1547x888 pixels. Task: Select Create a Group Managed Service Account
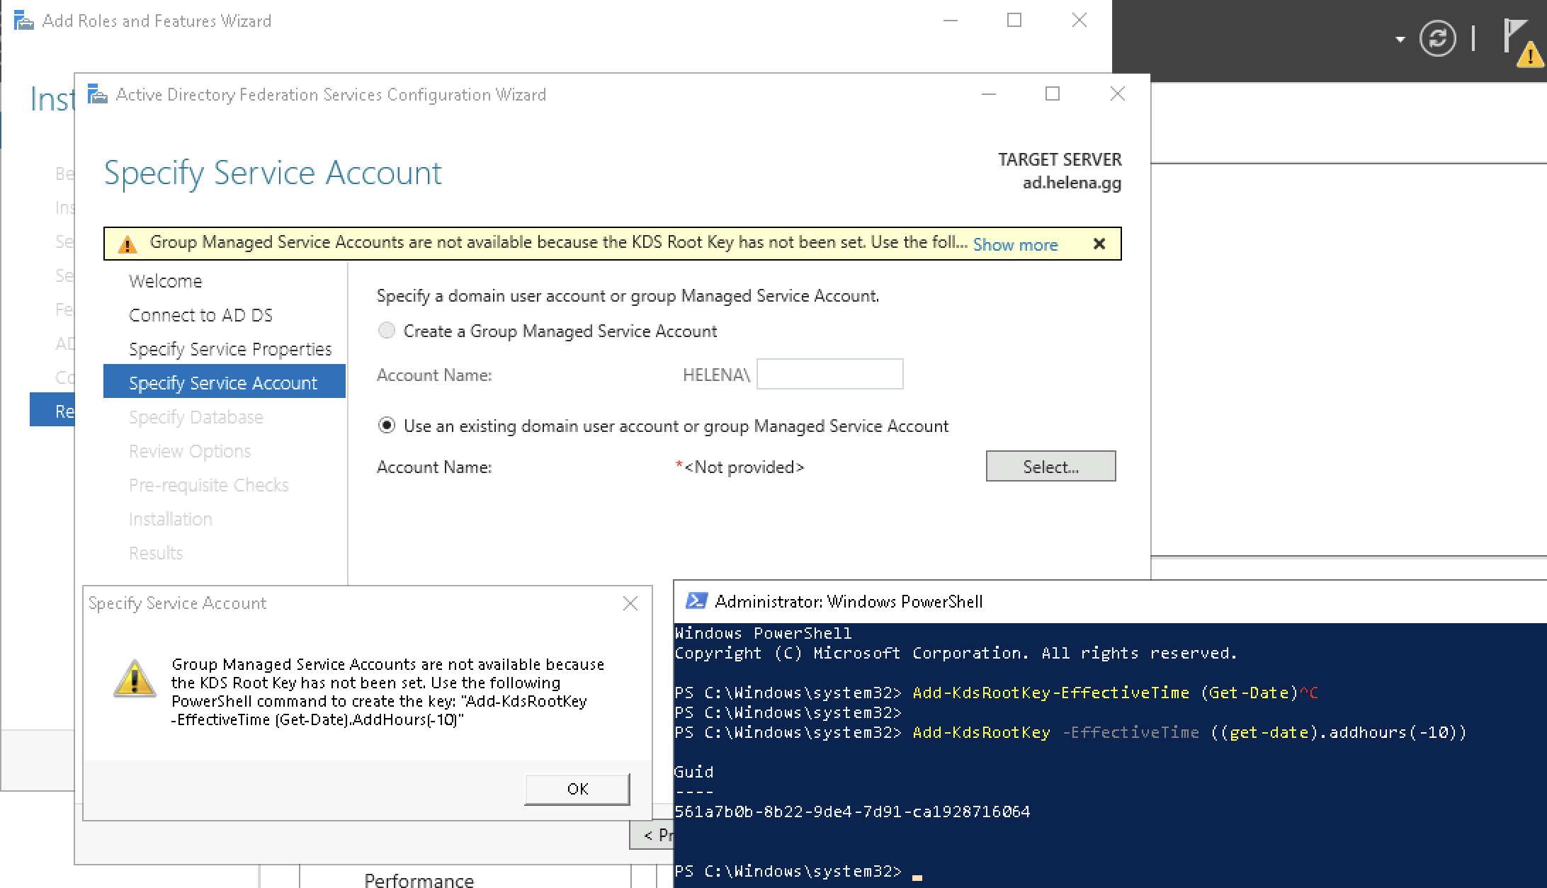387,331
